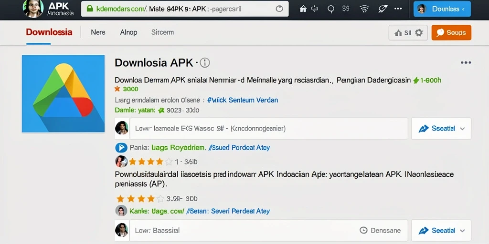Click the blue play icon next to Pania
Screen dimensions: 489x244
click(121, 148)
